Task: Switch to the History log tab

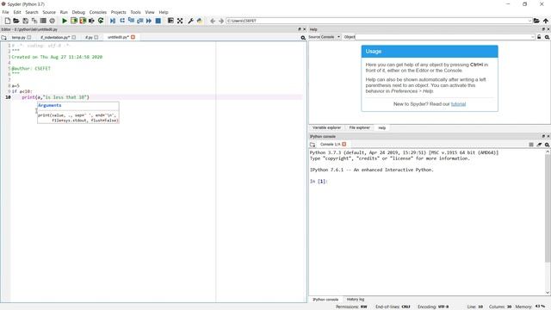Action: 356,300
